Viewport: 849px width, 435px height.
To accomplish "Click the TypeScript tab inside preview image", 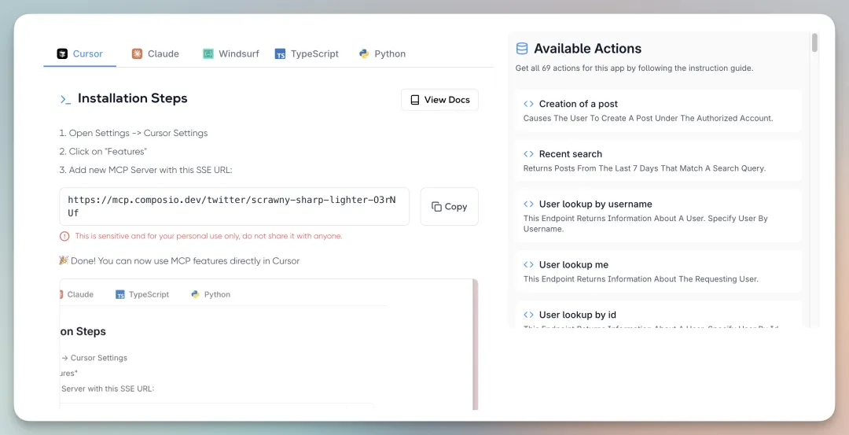I will (142, 294).
